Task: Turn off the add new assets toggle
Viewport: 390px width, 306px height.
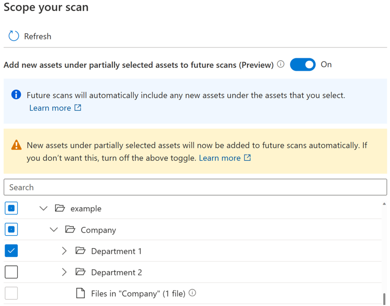Action: click(303, 65)
